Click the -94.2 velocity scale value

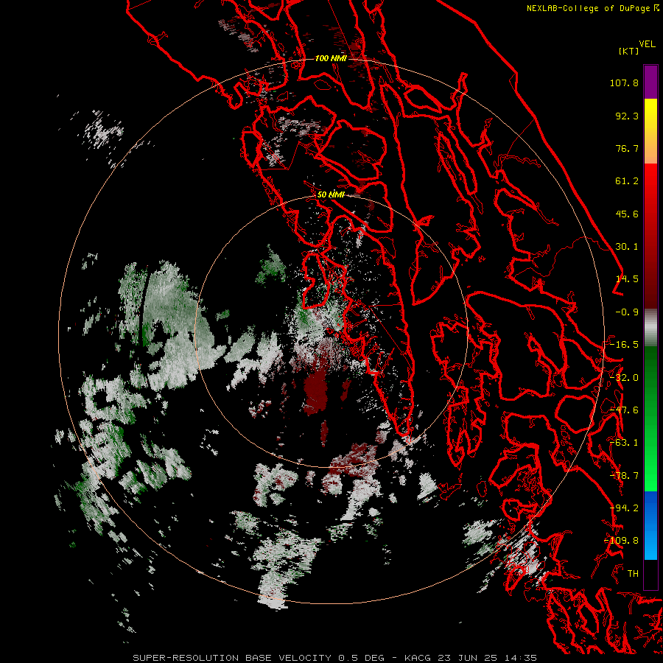pyautogui.click(x=624, y=508)
